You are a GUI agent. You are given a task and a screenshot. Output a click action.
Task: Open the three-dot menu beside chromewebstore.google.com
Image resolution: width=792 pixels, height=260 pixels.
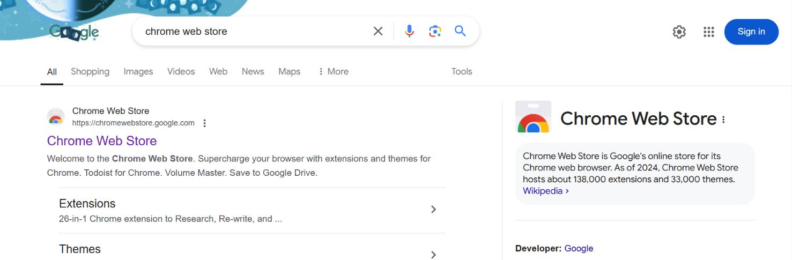(x=204, y=123)
